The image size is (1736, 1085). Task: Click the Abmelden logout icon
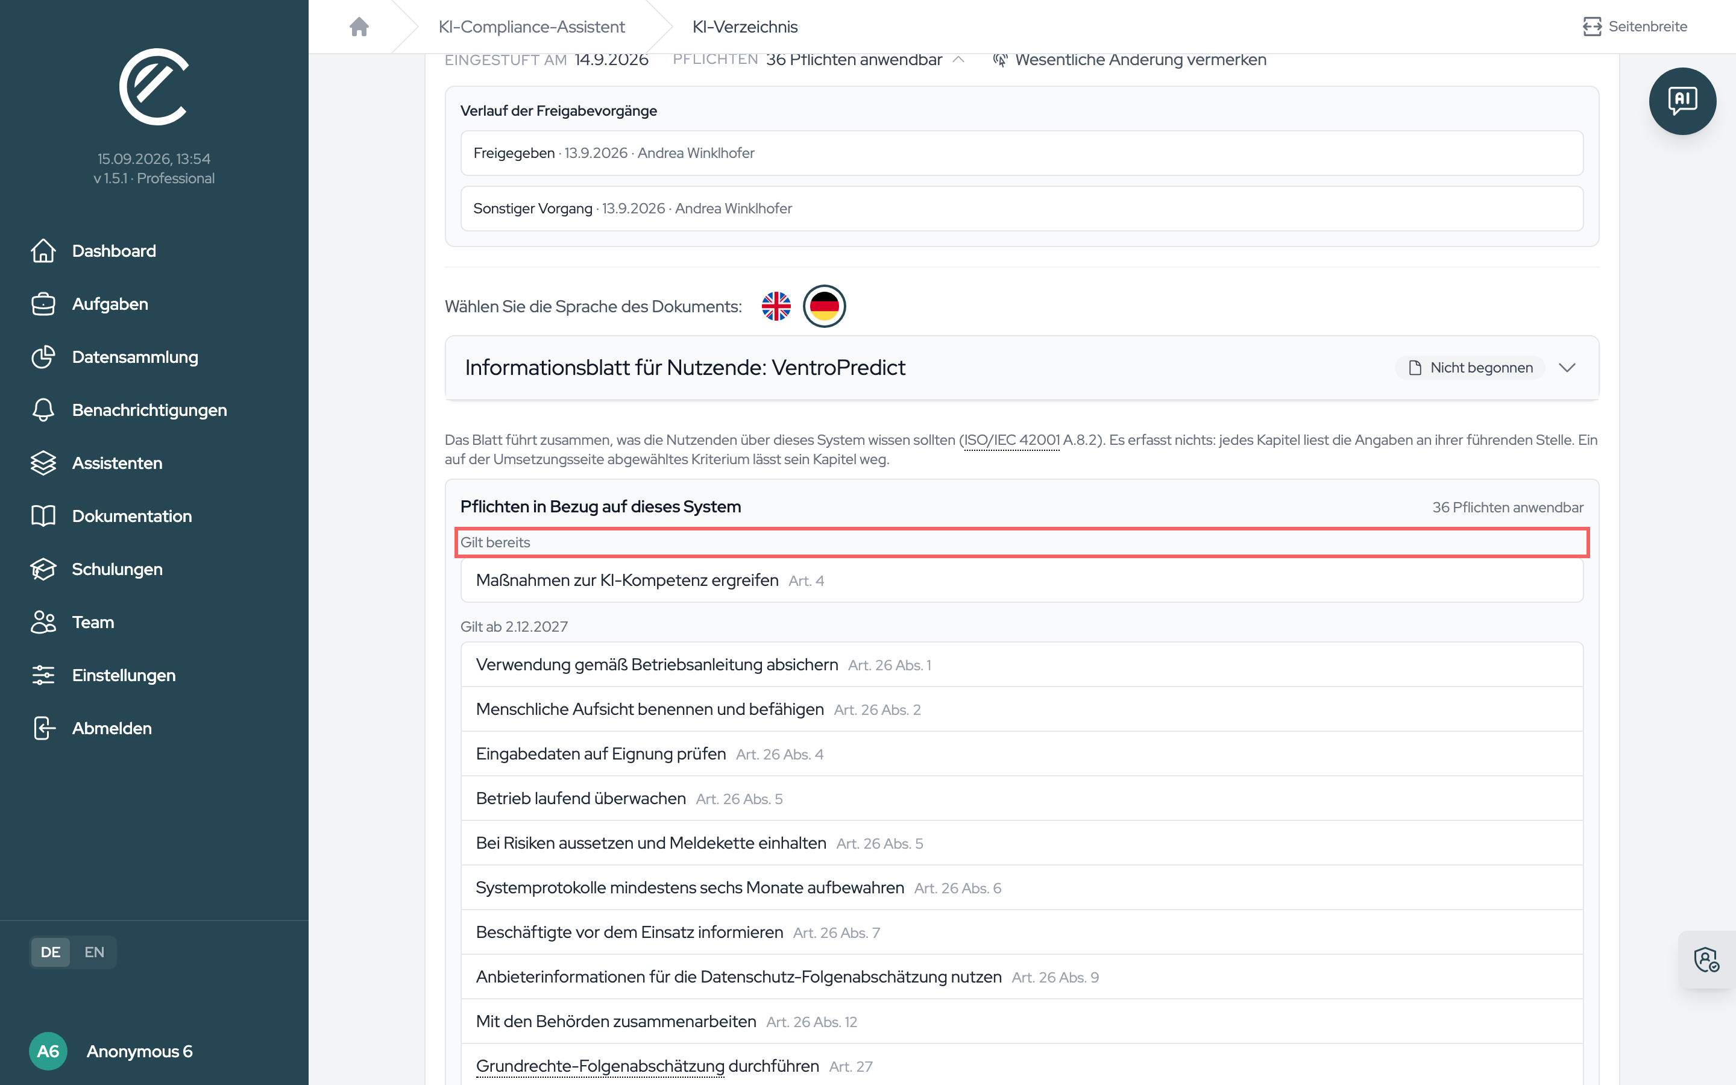[x=43, y=728]
